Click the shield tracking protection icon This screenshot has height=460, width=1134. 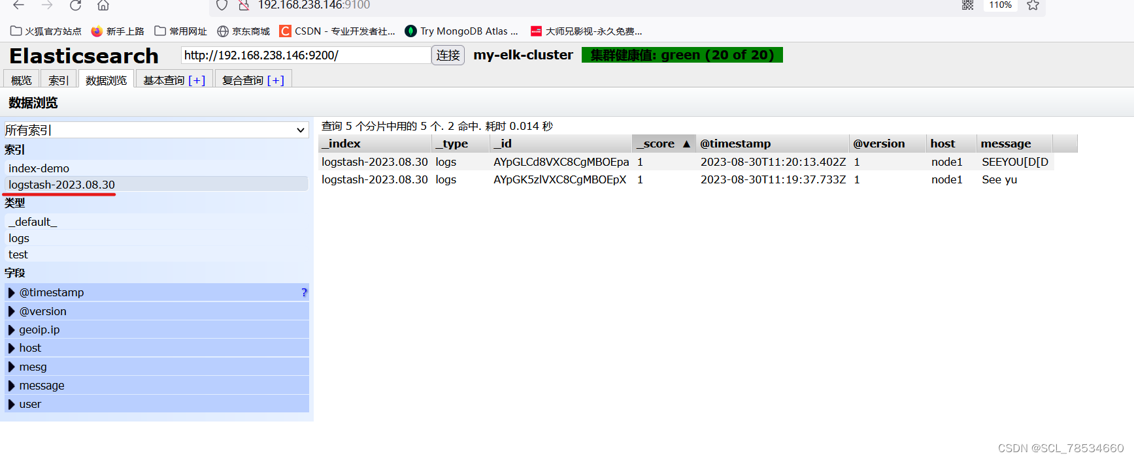click(222, 5)
